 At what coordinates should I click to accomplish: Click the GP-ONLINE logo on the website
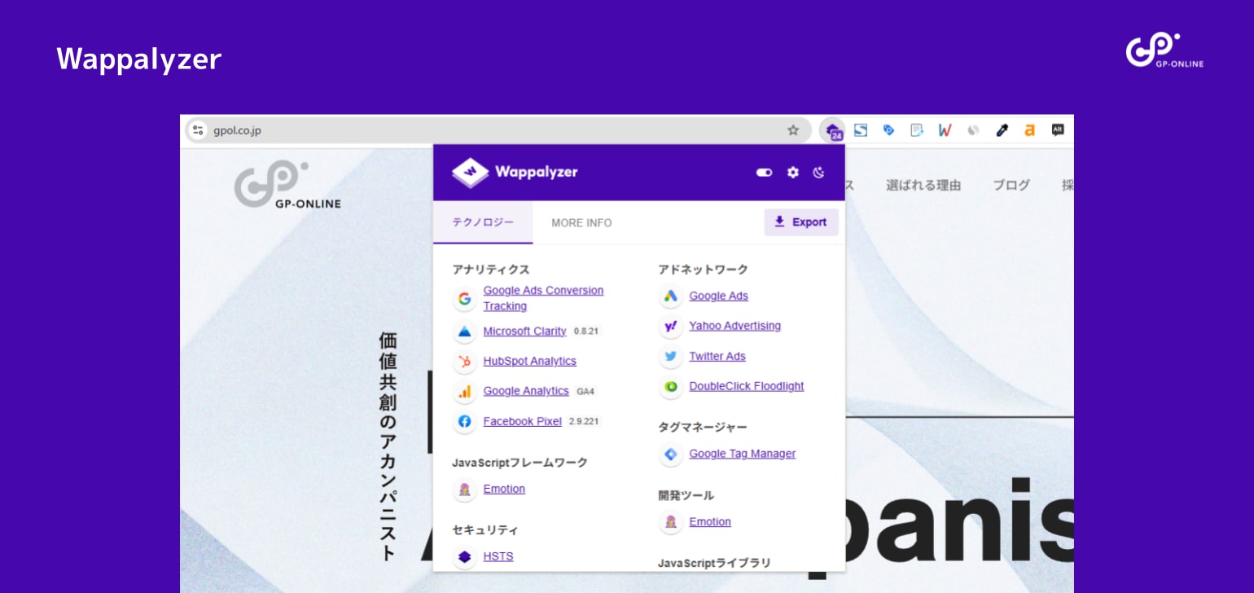click(x=287, y=185)
